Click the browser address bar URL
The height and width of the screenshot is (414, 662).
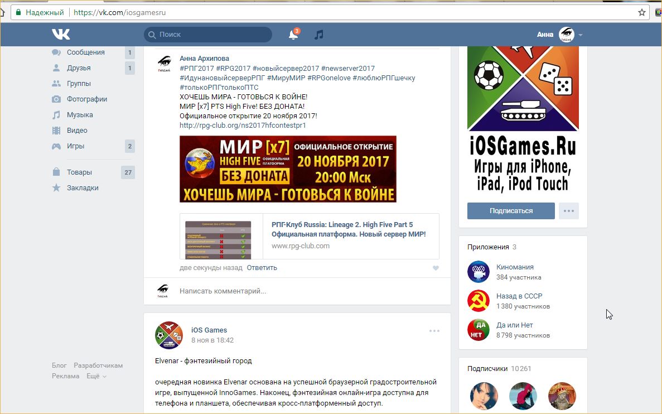click(x=119, y=12)
